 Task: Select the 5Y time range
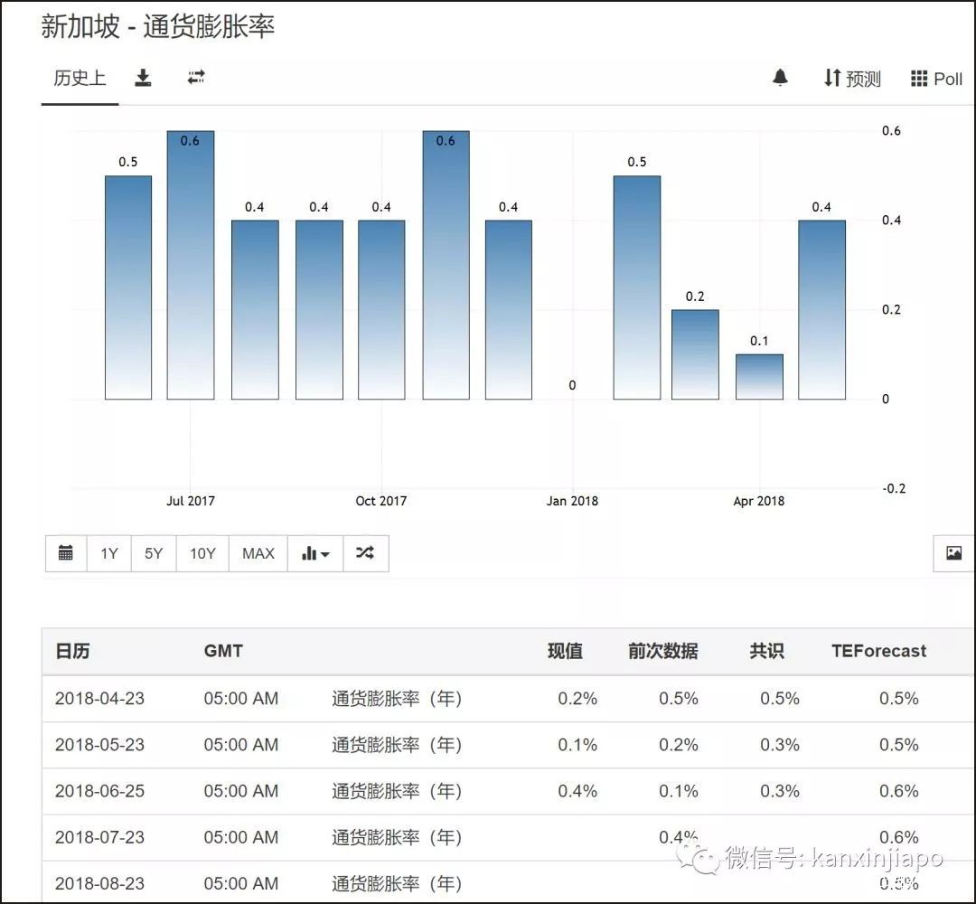click(x=154, y=553)
